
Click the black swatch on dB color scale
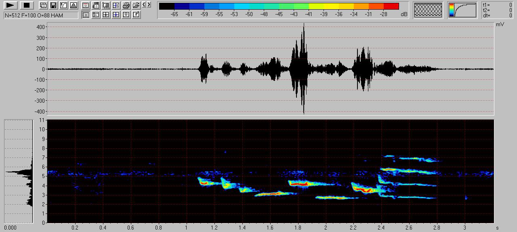[167, 6]
